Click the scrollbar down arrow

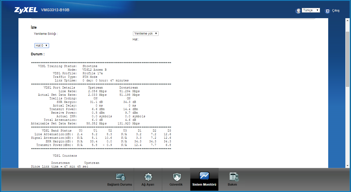tap(347, 165)
